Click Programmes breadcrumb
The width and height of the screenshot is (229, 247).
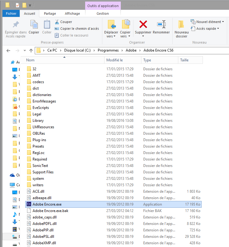tap(108, 50)
